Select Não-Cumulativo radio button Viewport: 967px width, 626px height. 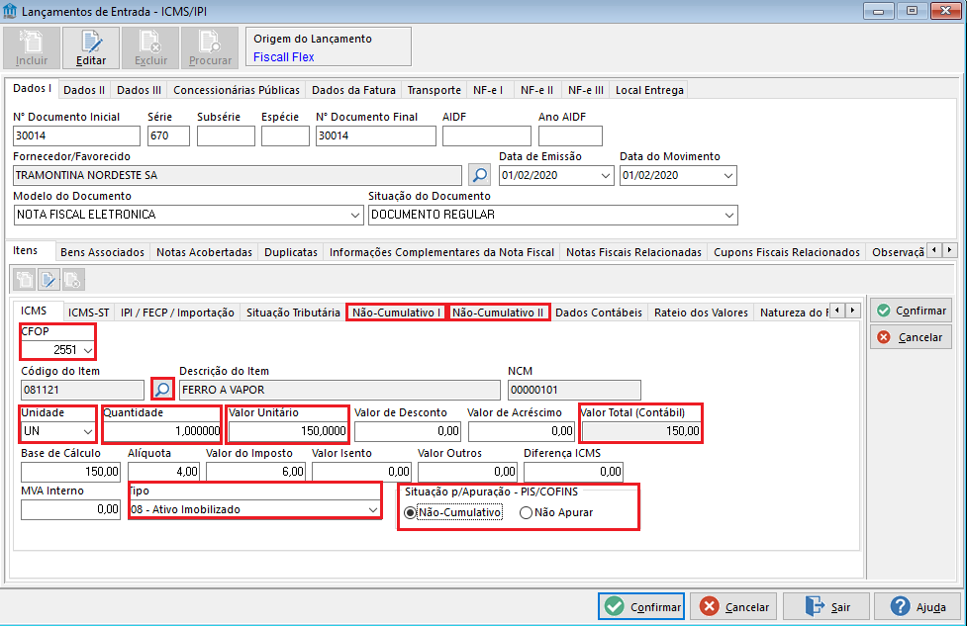click(410, 512)
